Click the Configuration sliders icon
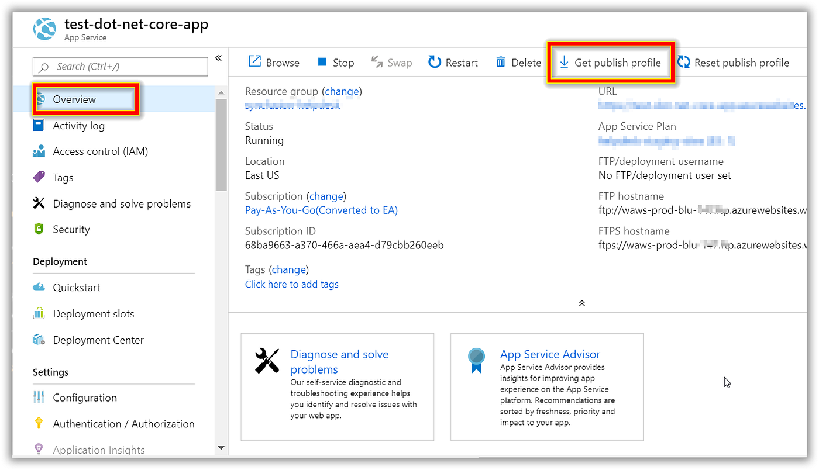The width and height of the screenshot is (819, 470). click(x=39, y=398)
